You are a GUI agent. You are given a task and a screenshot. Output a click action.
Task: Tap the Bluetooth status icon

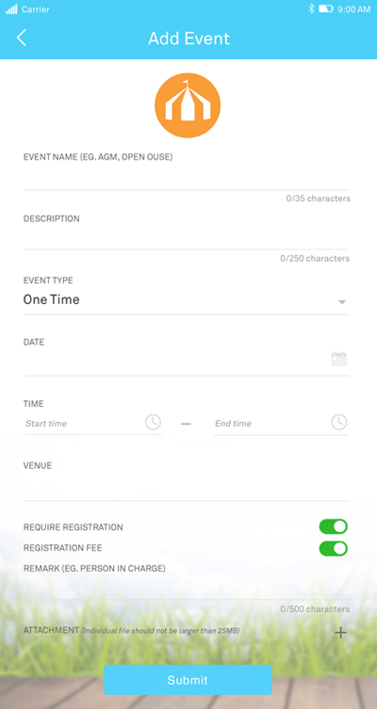coord(311,9)
